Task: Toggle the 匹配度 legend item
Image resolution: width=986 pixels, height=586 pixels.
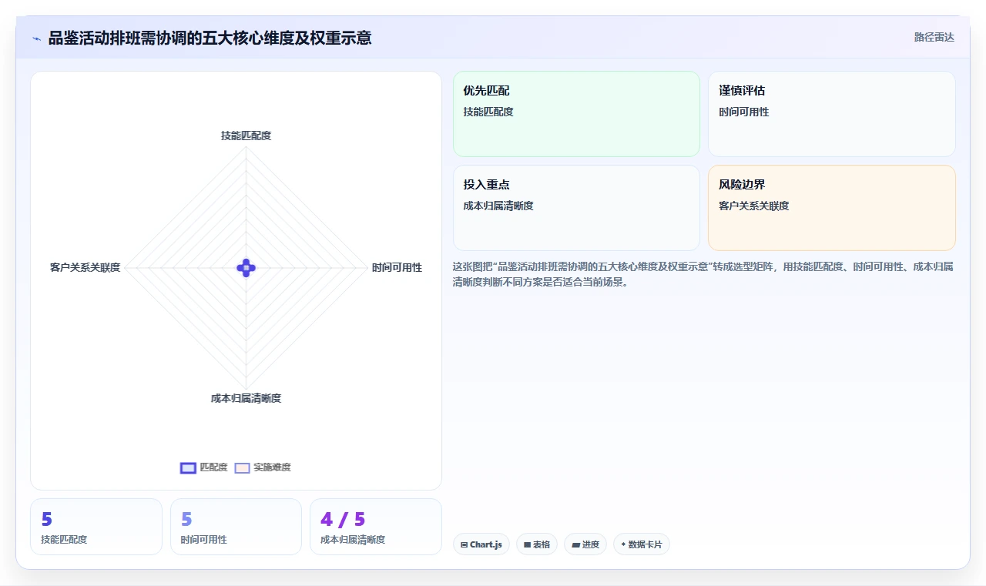Action: (x=204, y=467)
